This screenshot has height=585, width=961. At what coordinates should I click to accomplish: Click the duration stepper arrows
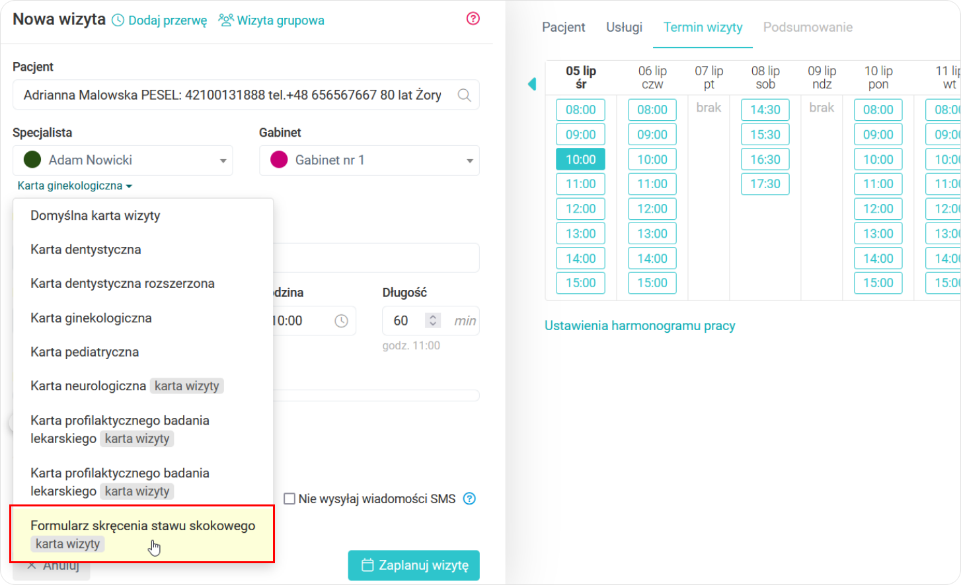click(433, 320)
